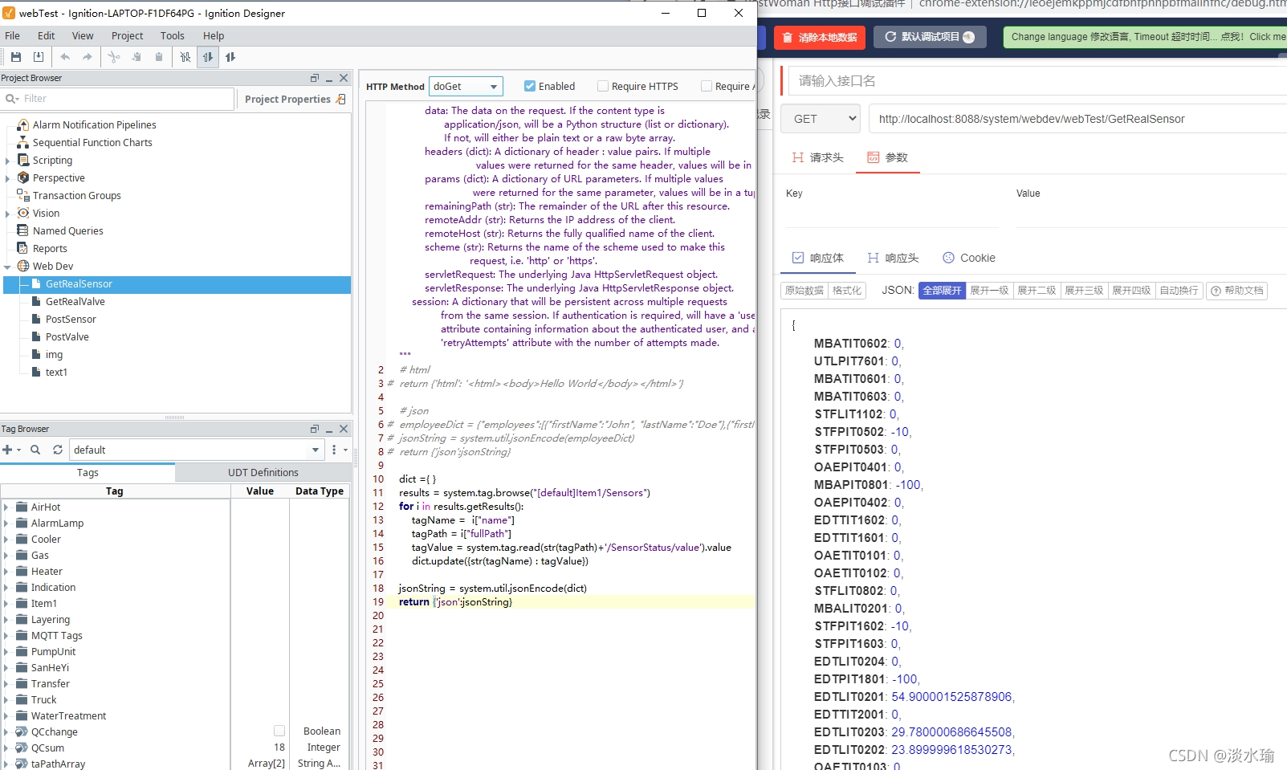Switch to UDT Definitions tab
Screen dimensions: 1287x770
[263, 472]
